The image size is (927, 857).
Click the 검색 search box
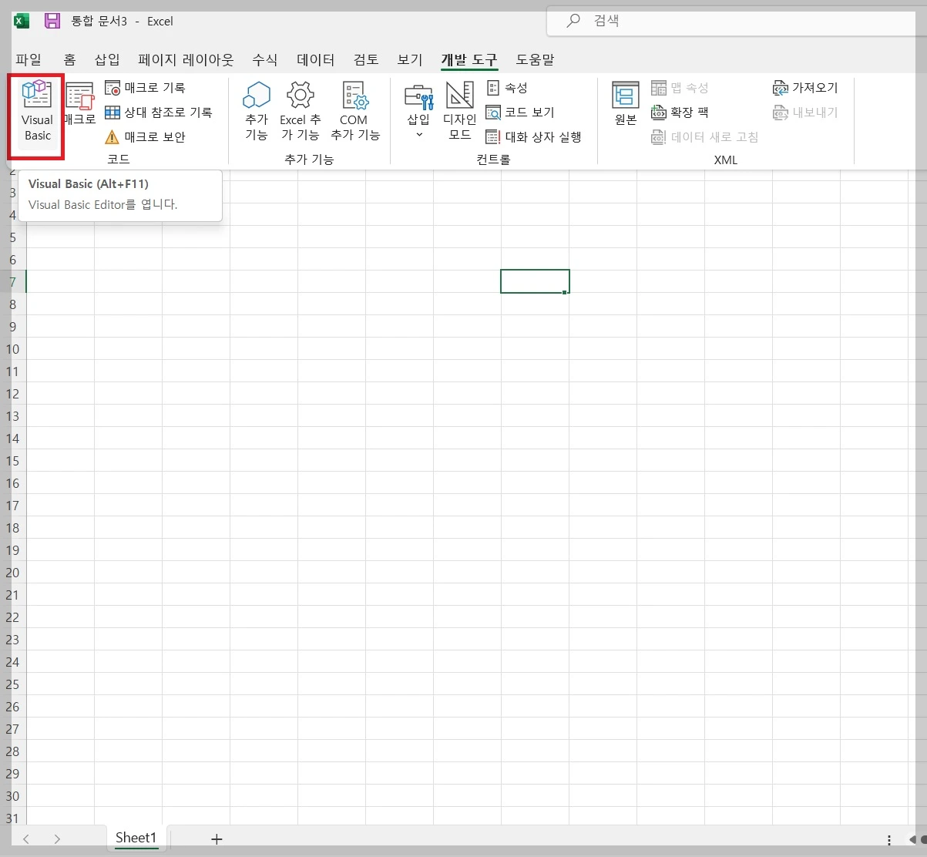coord(736,21)
